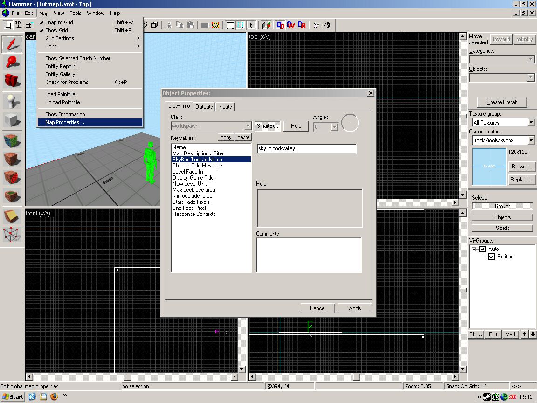Collapse the Auto visgroup tree node
Screen dimensions: 537x403
point(474,249)
